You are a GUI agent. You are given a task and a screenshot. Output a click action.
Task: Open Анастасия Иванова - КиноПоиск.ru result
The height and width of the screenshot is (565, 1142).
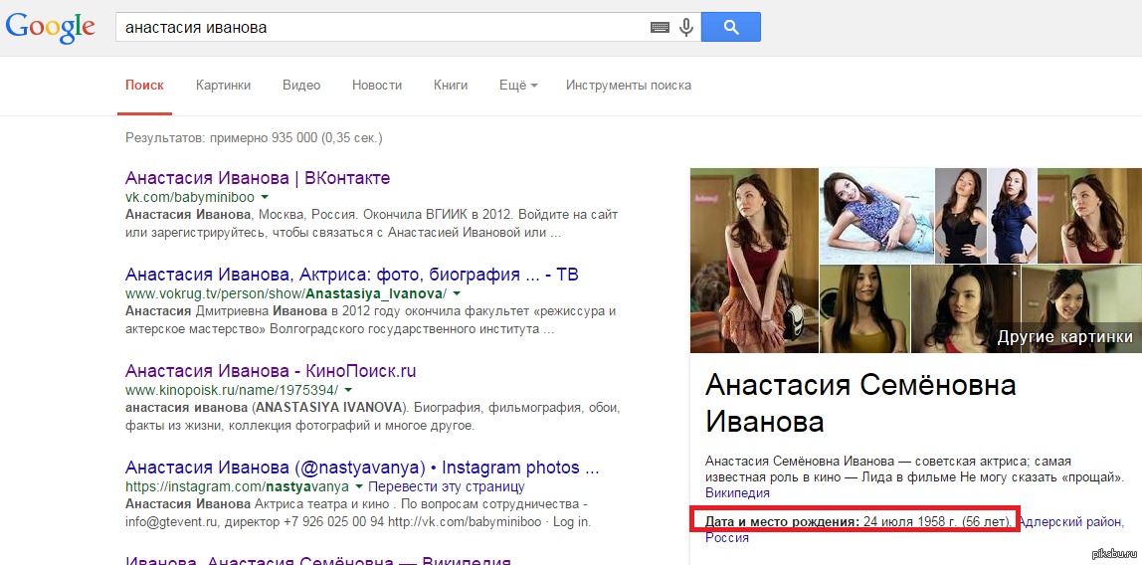click(x=271, y=371)
